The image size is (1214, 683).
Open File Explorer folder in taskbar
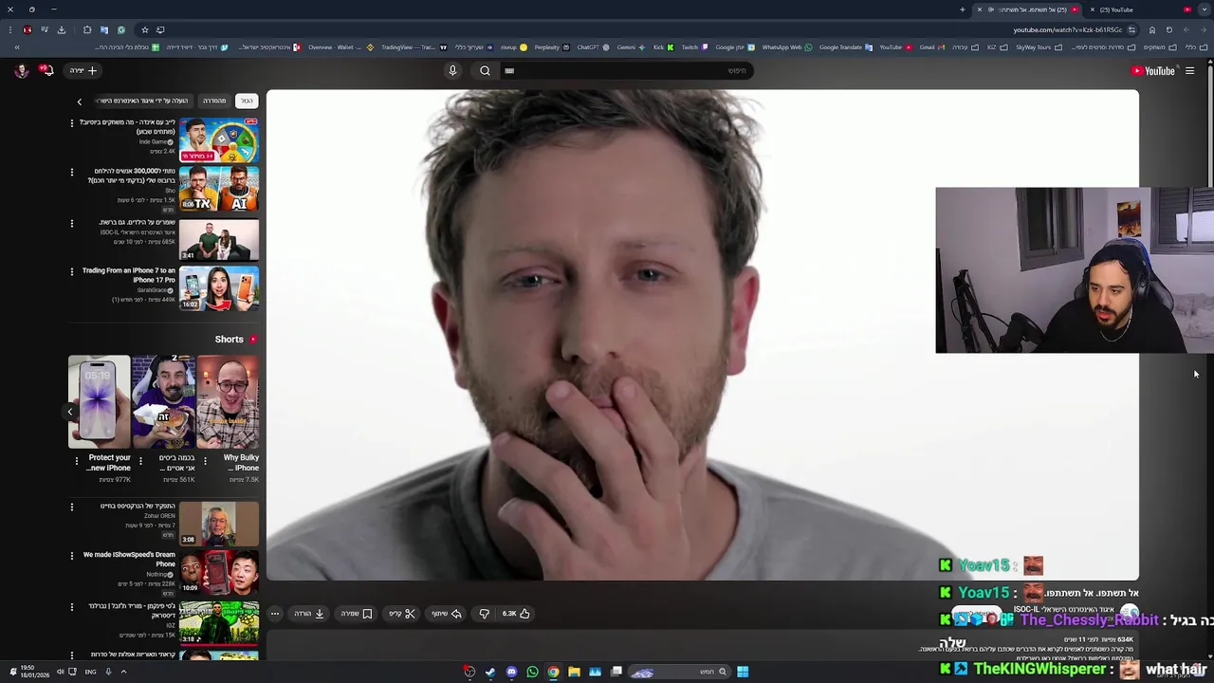574,672
